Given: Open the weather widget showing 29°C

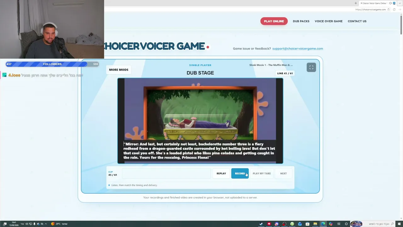Looking at the screenshot, I should pyautogui.click(x=59, y=224).
